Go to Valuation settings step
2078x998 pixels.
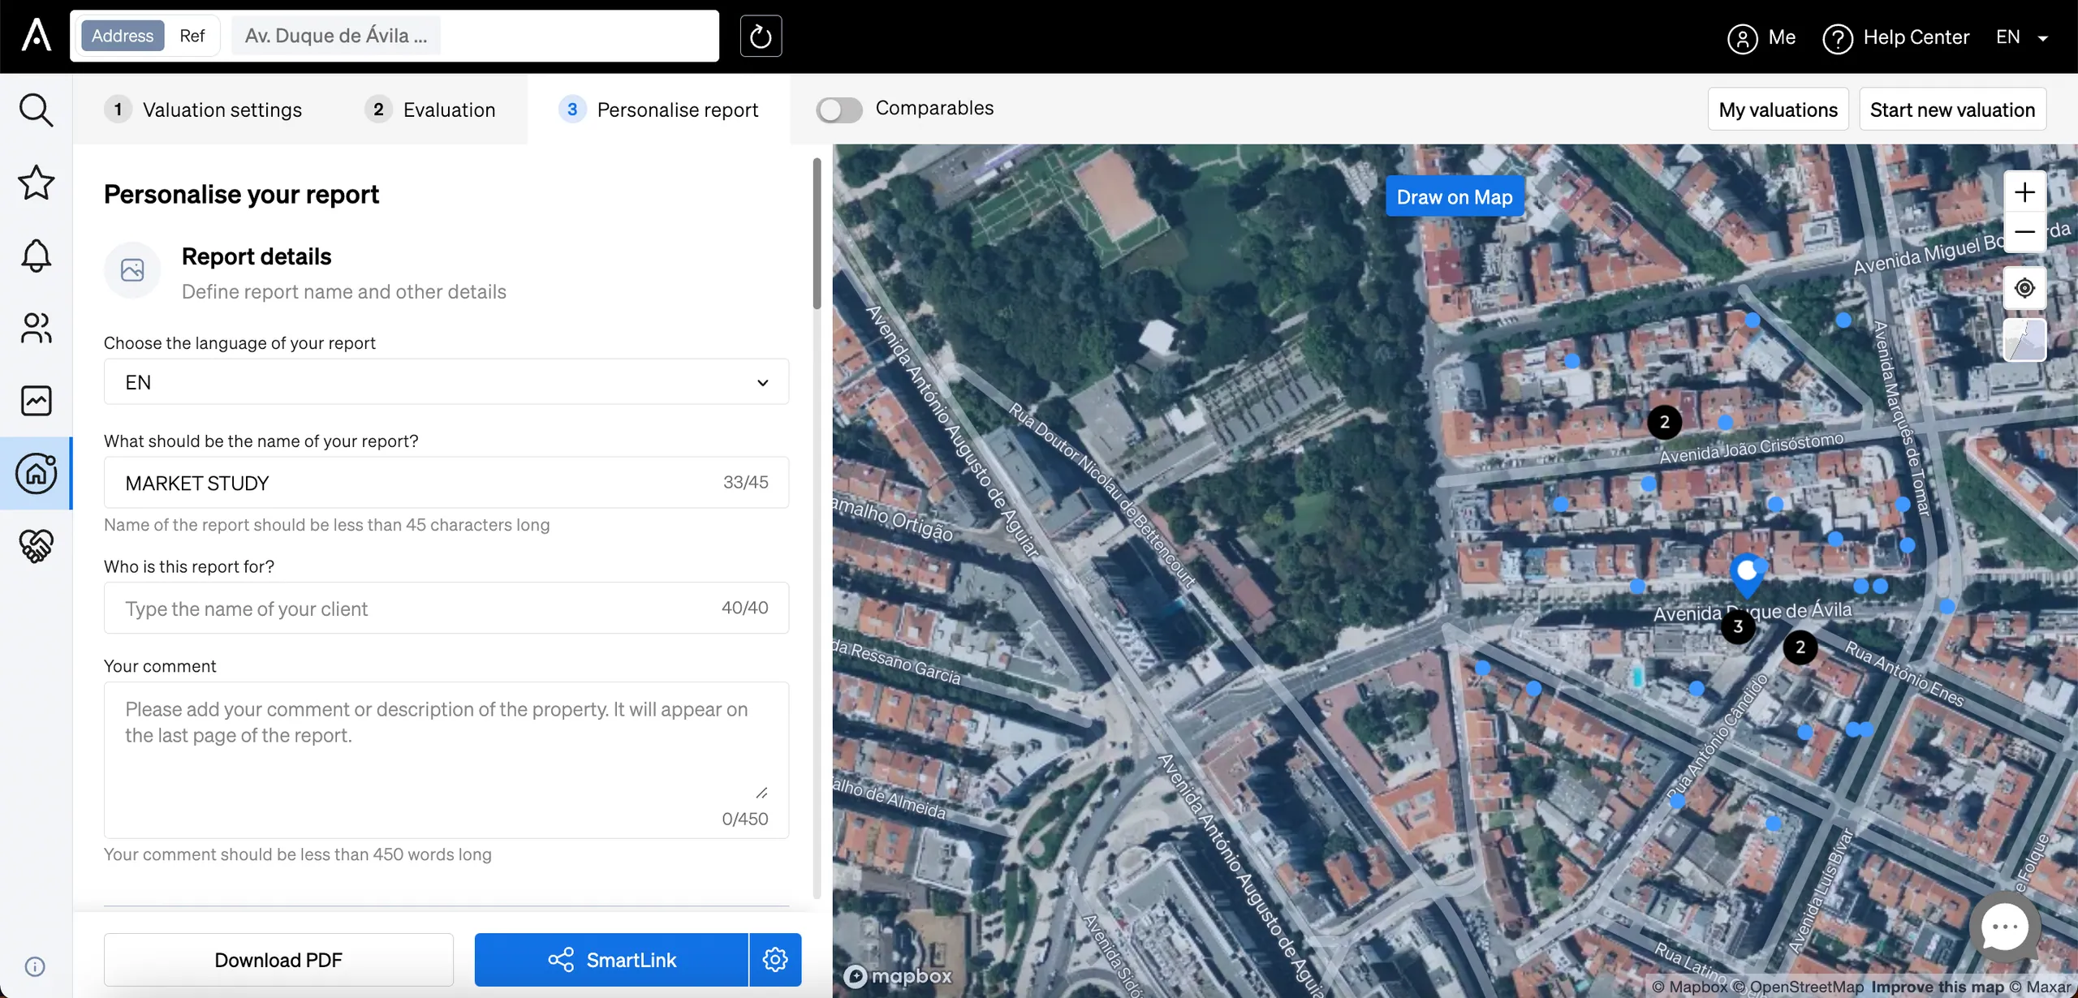(203, 110)
